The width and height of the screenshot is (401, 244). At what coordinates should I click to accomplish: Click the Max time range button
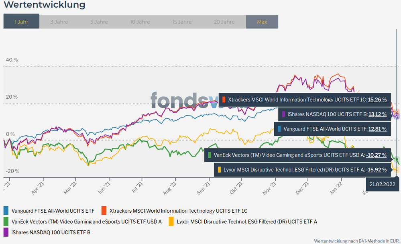click(262, 22)
